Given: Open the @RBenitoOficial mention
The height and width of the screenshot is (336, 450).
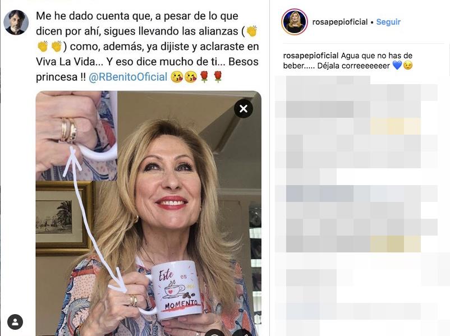Looking at the screenshot, I should click(x=128, y=77).
